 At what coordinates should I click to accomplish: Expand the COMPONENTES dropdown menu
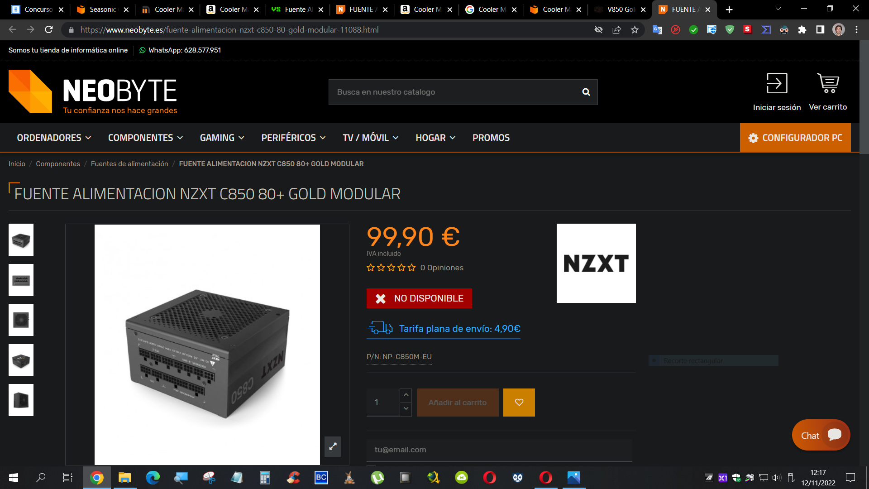pos(145,138)
